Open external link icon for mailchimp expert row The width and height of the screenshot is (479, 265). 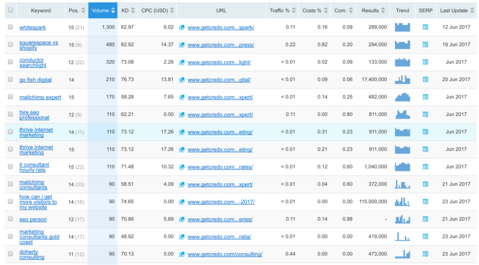point(181,97)
